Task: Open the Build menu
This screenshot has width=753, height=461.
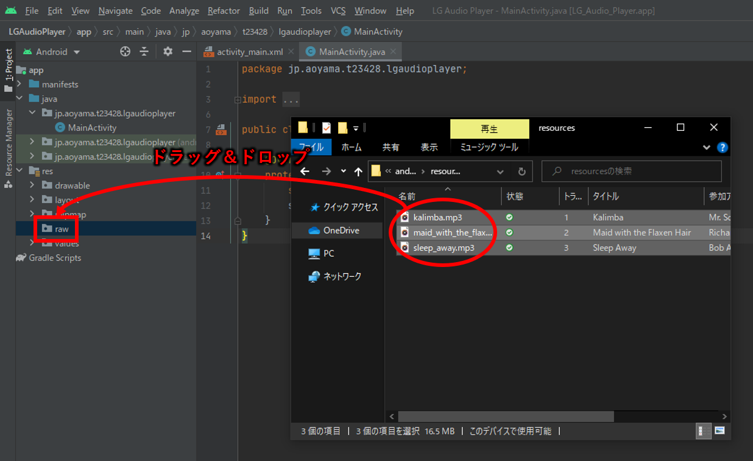Action: tap(259, 10)
